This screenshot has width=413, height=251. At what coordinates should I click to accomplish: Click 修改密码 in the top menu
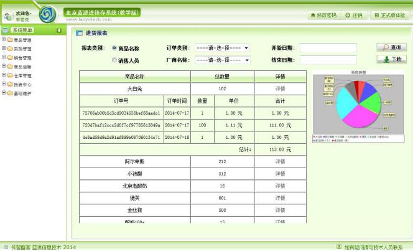pyautogui.click(x=323, y=15)
